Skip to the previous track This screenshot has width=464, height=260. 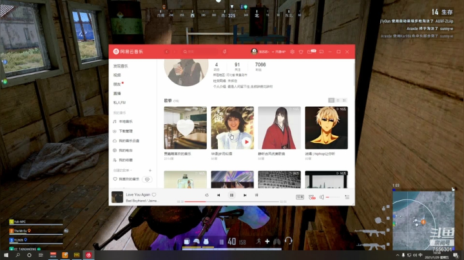(x=218, y=195)
